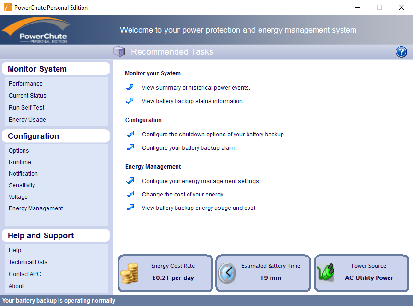Open Energy Management in sidebar
Image resolution: width=413 pixels, height=306 pixels.
(x=36, y=208)
